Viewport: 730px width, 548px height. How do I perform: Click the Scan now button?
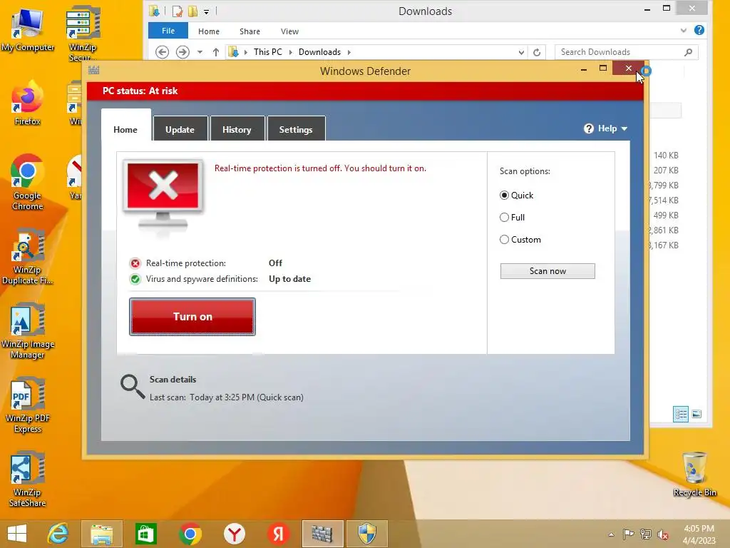click(547, 271)
